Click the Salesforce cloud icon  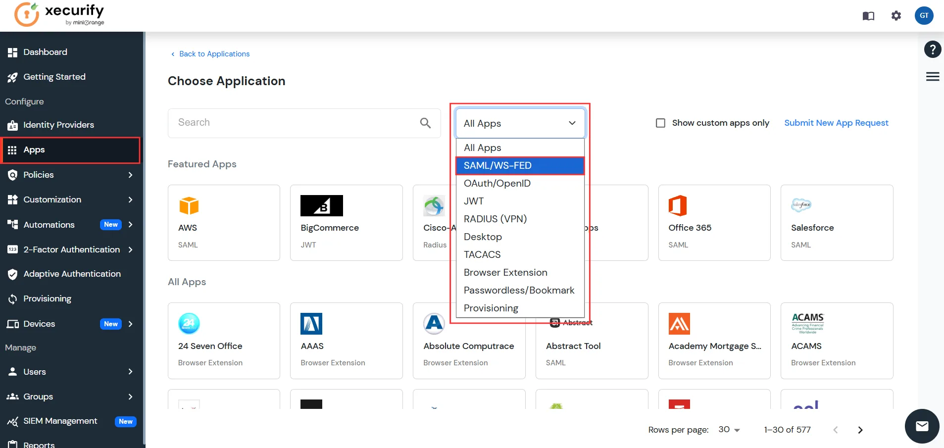801,204
